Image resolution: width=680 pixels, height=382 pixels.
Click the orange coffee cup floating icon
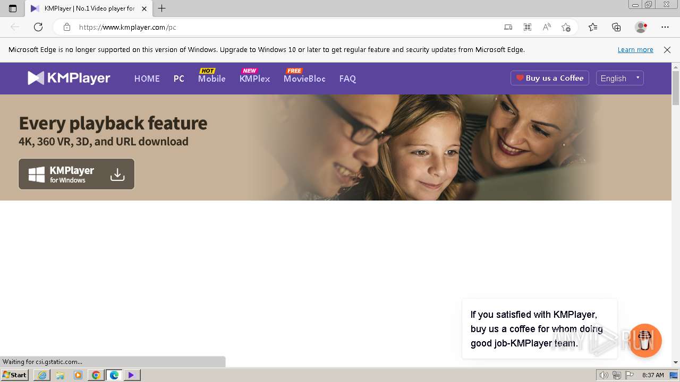[645, 341]
